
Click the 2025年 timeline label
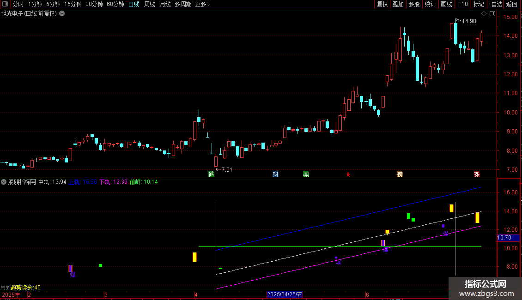pos(11,294)
